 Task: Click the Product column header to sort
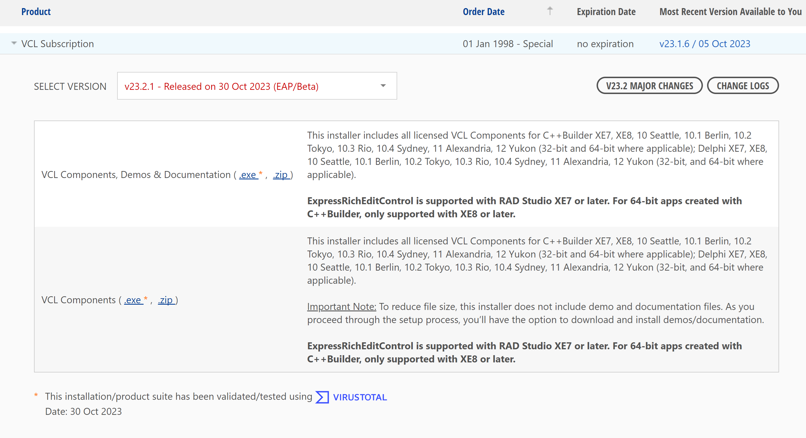point(35,11)
